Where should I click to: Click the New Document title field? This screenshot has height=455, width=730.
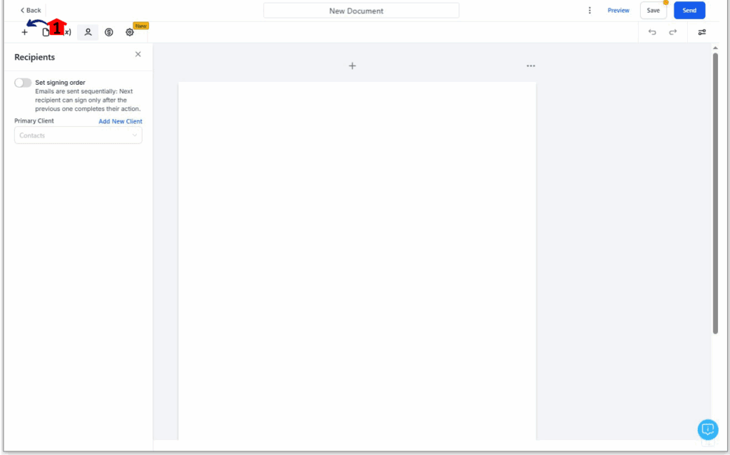(361, 11)
